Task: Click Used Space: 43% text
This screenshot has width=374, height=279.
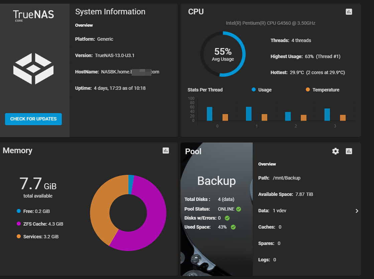Action: point(205,227)
